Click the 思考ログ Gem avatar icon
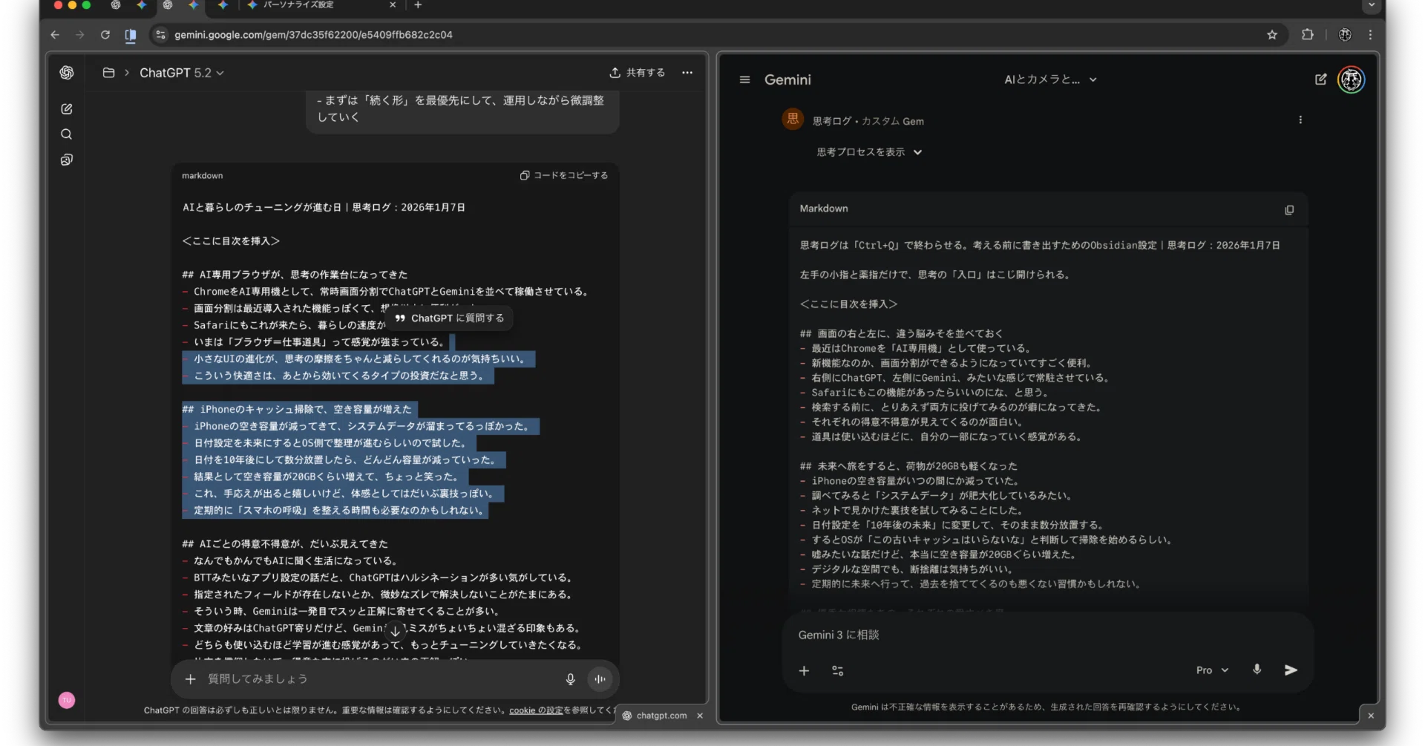This screenshot has width=1425, height=746. point(793,119)
